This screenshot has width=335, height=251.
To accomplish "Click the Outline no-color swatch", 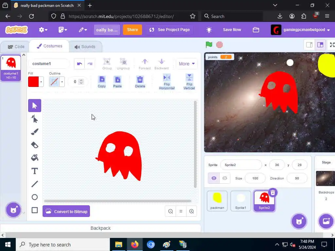I will [54, 82].
